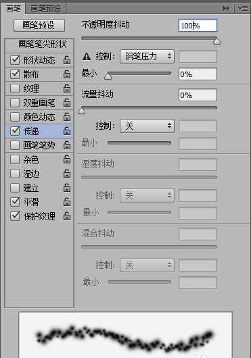Click the 流量抖动 slider handle
251x358 pixels.
point(82,111)
